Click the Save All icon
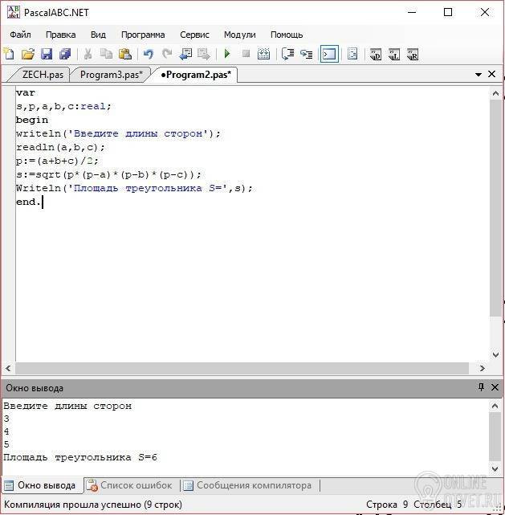 pos(65,54)
